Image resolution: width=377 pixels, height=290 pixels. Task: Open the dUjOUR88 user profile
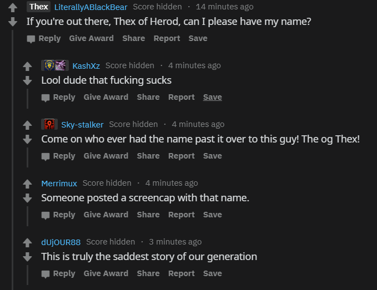click(61, 242)
